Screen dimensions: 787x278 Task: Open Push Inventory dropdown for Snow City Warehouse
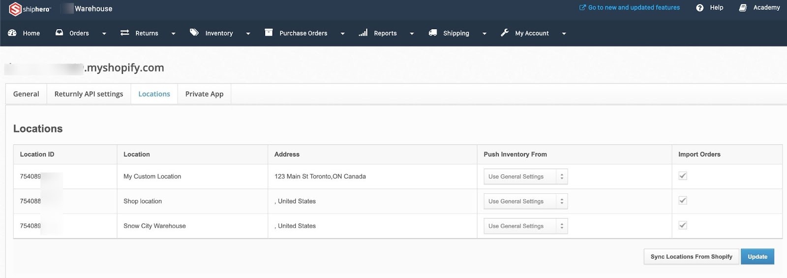click(x=525, y=226)
